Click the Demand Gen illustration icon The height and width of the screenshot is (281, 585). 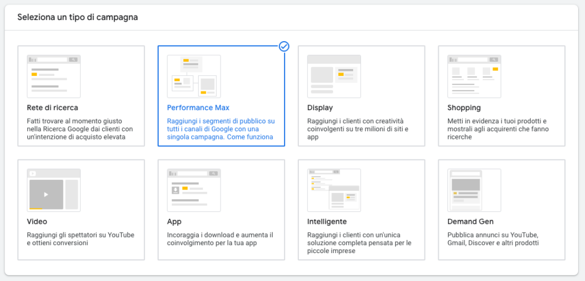click(x=474, y=190)
